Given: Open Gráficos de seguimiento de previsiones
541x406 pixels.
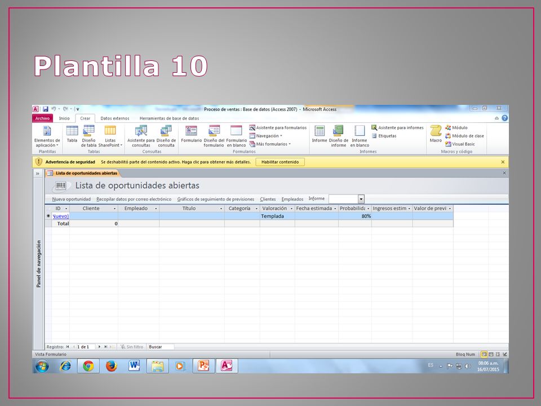Looking at the screenshot, I should 216,199.
